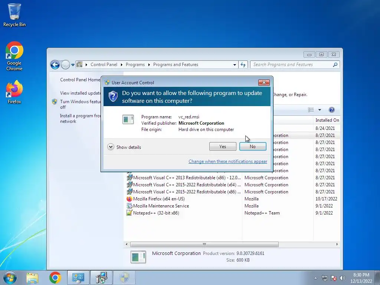The image size is (380, 285).
Task: Go back in Control Panel window
Action: click(55, 65)
